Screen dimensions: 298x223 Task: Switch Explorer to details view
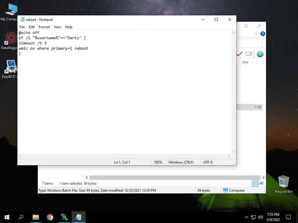tap(255, 183)
